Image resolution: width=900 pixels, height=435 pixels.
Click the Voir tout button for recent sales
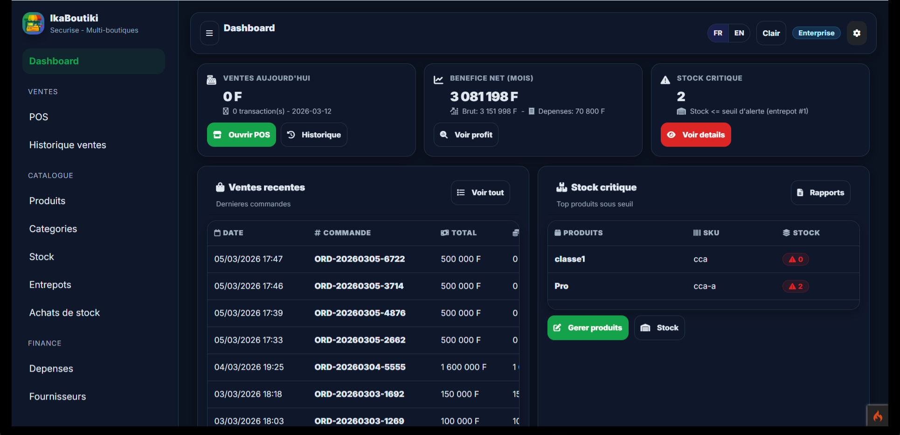coord(480,192)
